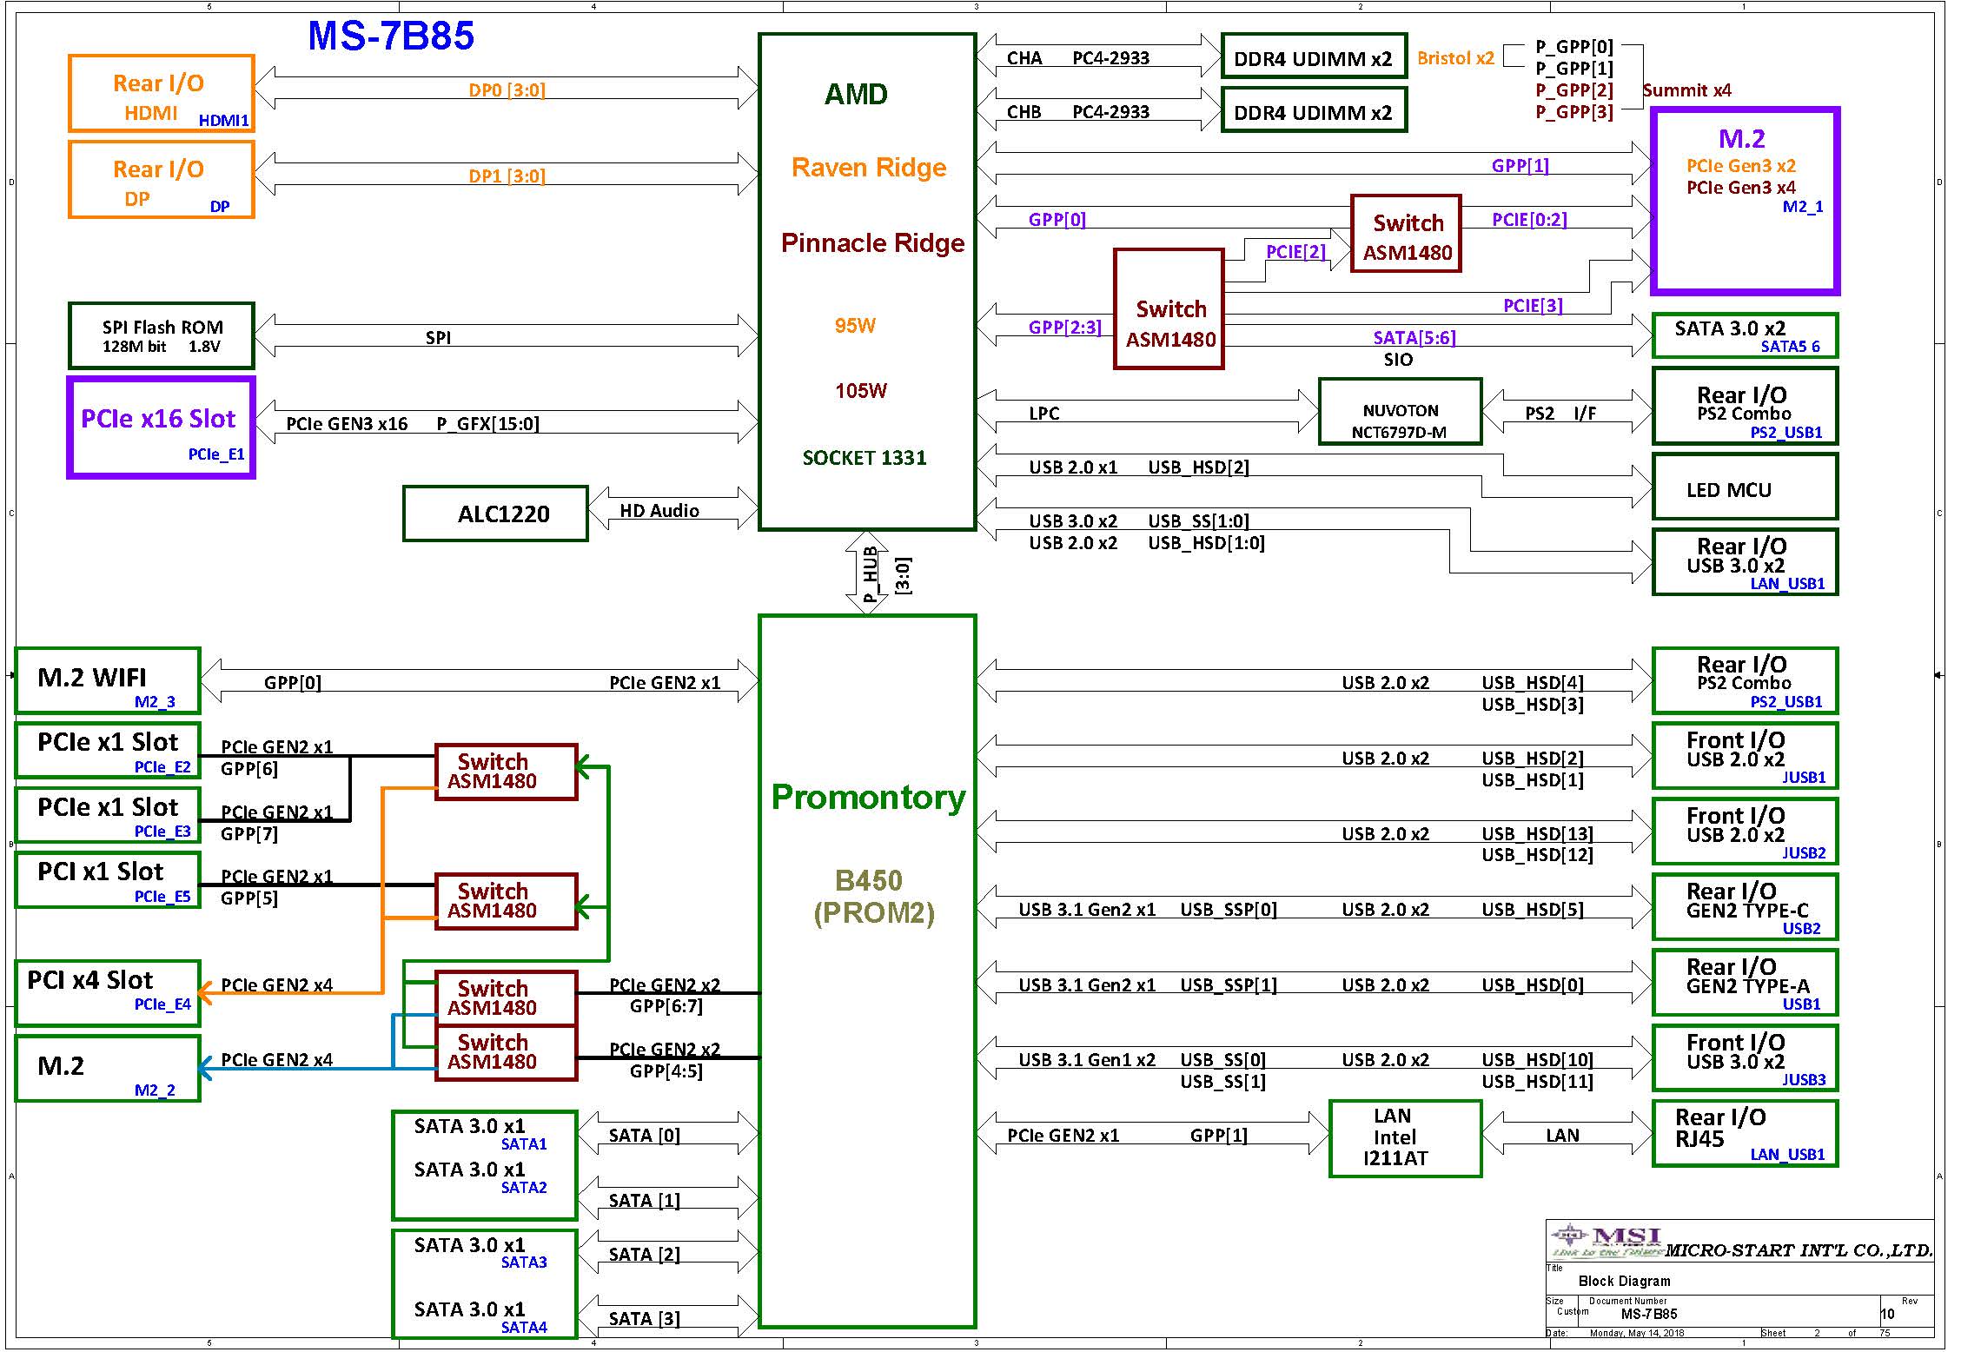Select the LED MCU block

point(1745,487)
